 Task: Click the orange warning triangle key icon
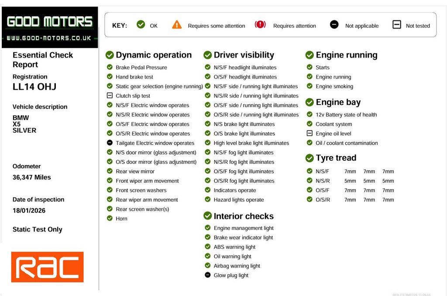176,24
